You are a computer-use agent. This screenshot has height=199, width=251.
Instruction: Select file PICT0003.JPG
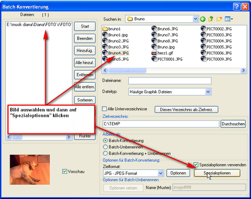tap(216, 35)
